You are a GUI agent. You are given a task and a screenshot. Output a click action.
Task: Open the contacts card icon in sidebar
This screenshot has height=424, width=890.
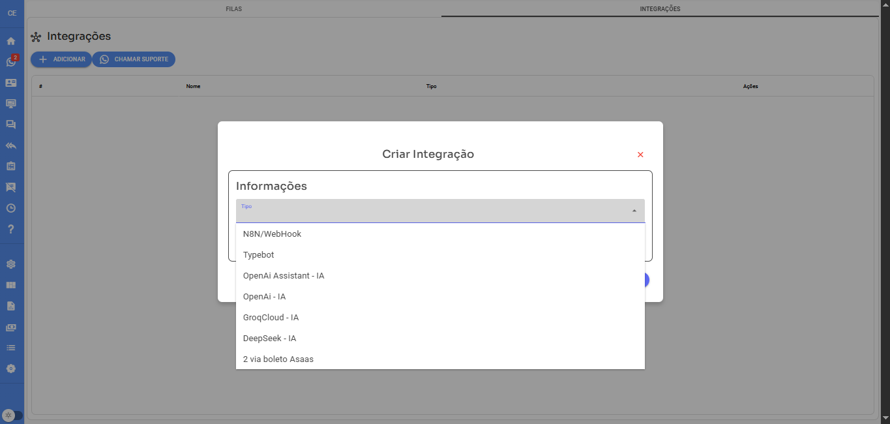11,83
